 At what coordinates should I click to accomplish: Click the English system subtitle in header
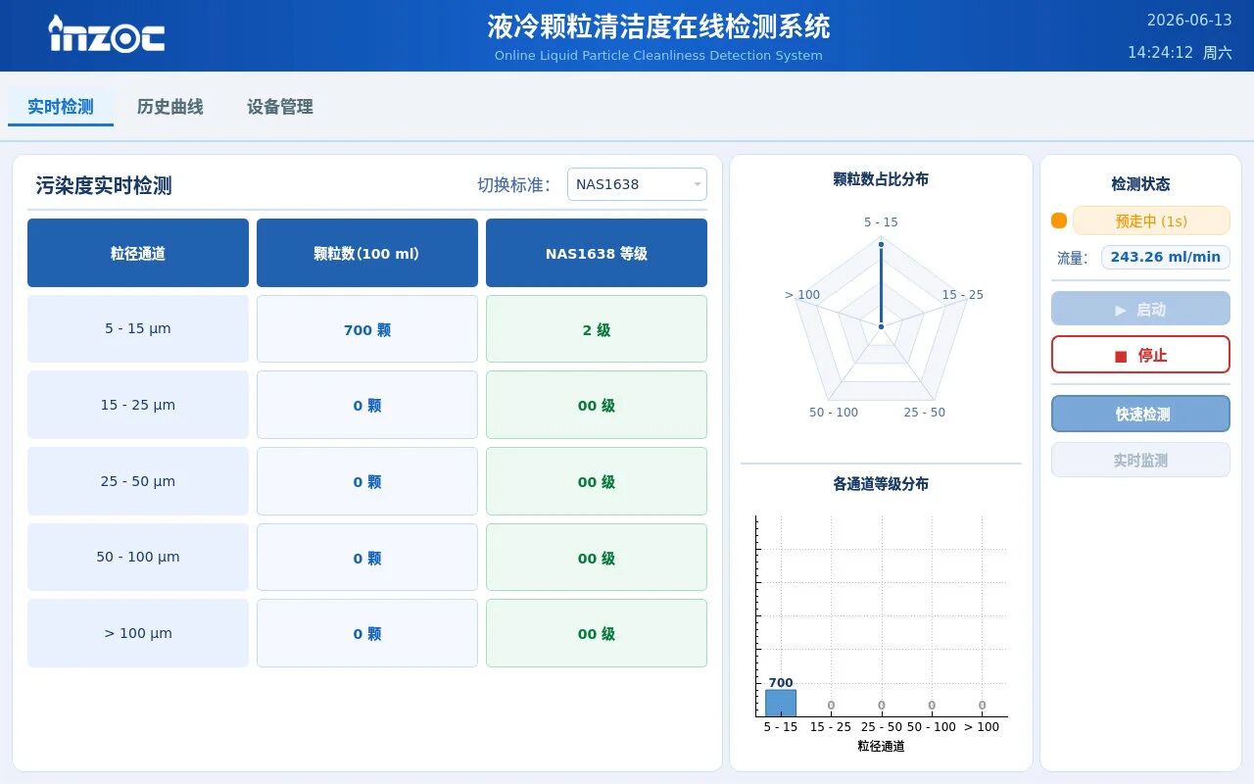pos(658,56)
